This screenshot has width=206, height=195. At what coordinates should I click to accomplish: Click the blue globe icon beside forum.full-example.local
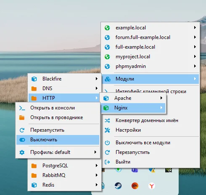pyautogui.click(x=107, y=37)
